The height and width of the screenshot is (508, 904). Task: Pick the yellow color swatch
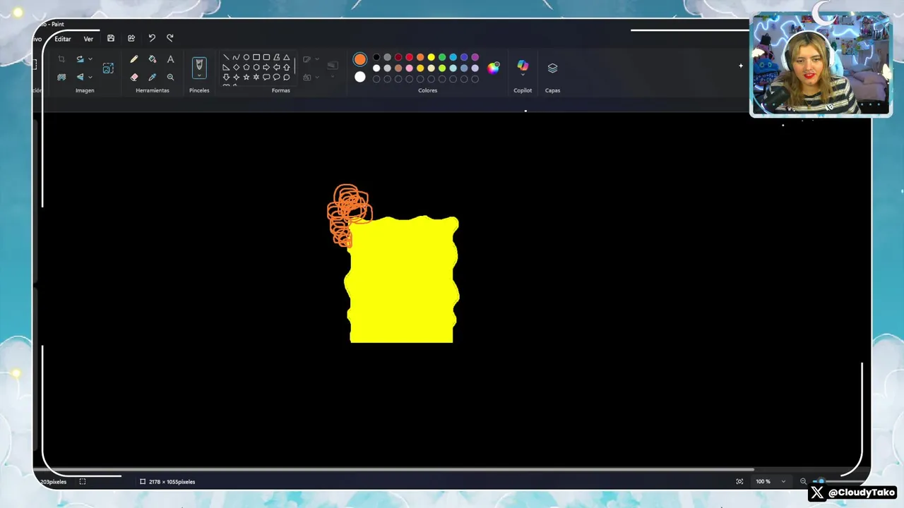(431, 57)
